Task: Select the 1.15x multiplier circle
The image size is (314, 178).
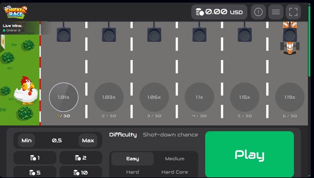Action: (x=245, y=97)
